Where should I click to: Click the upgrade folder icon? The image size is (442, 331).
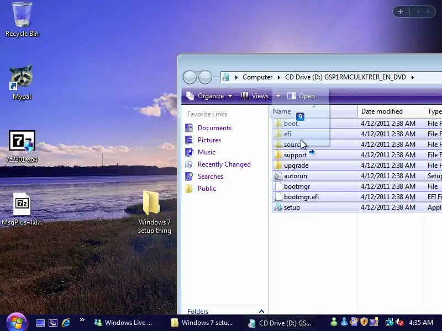point(278,165)
